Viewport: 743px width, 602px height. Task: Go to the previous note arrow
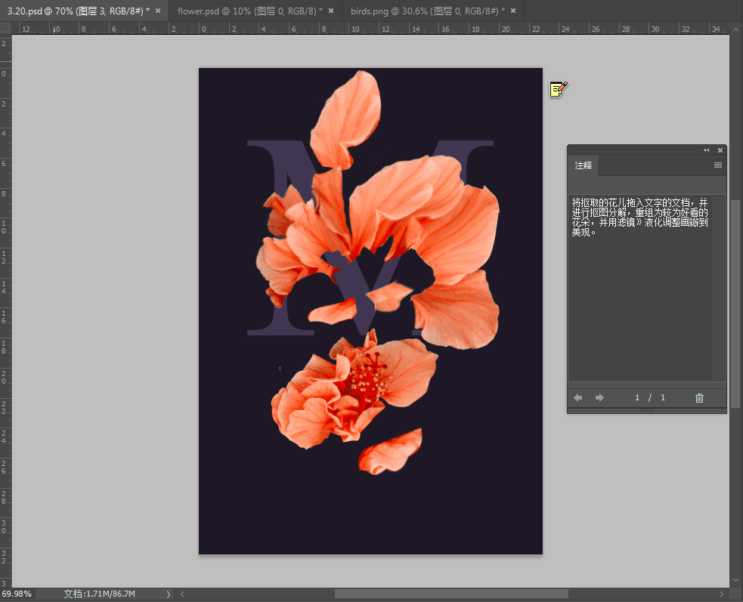tap(578, 398)
